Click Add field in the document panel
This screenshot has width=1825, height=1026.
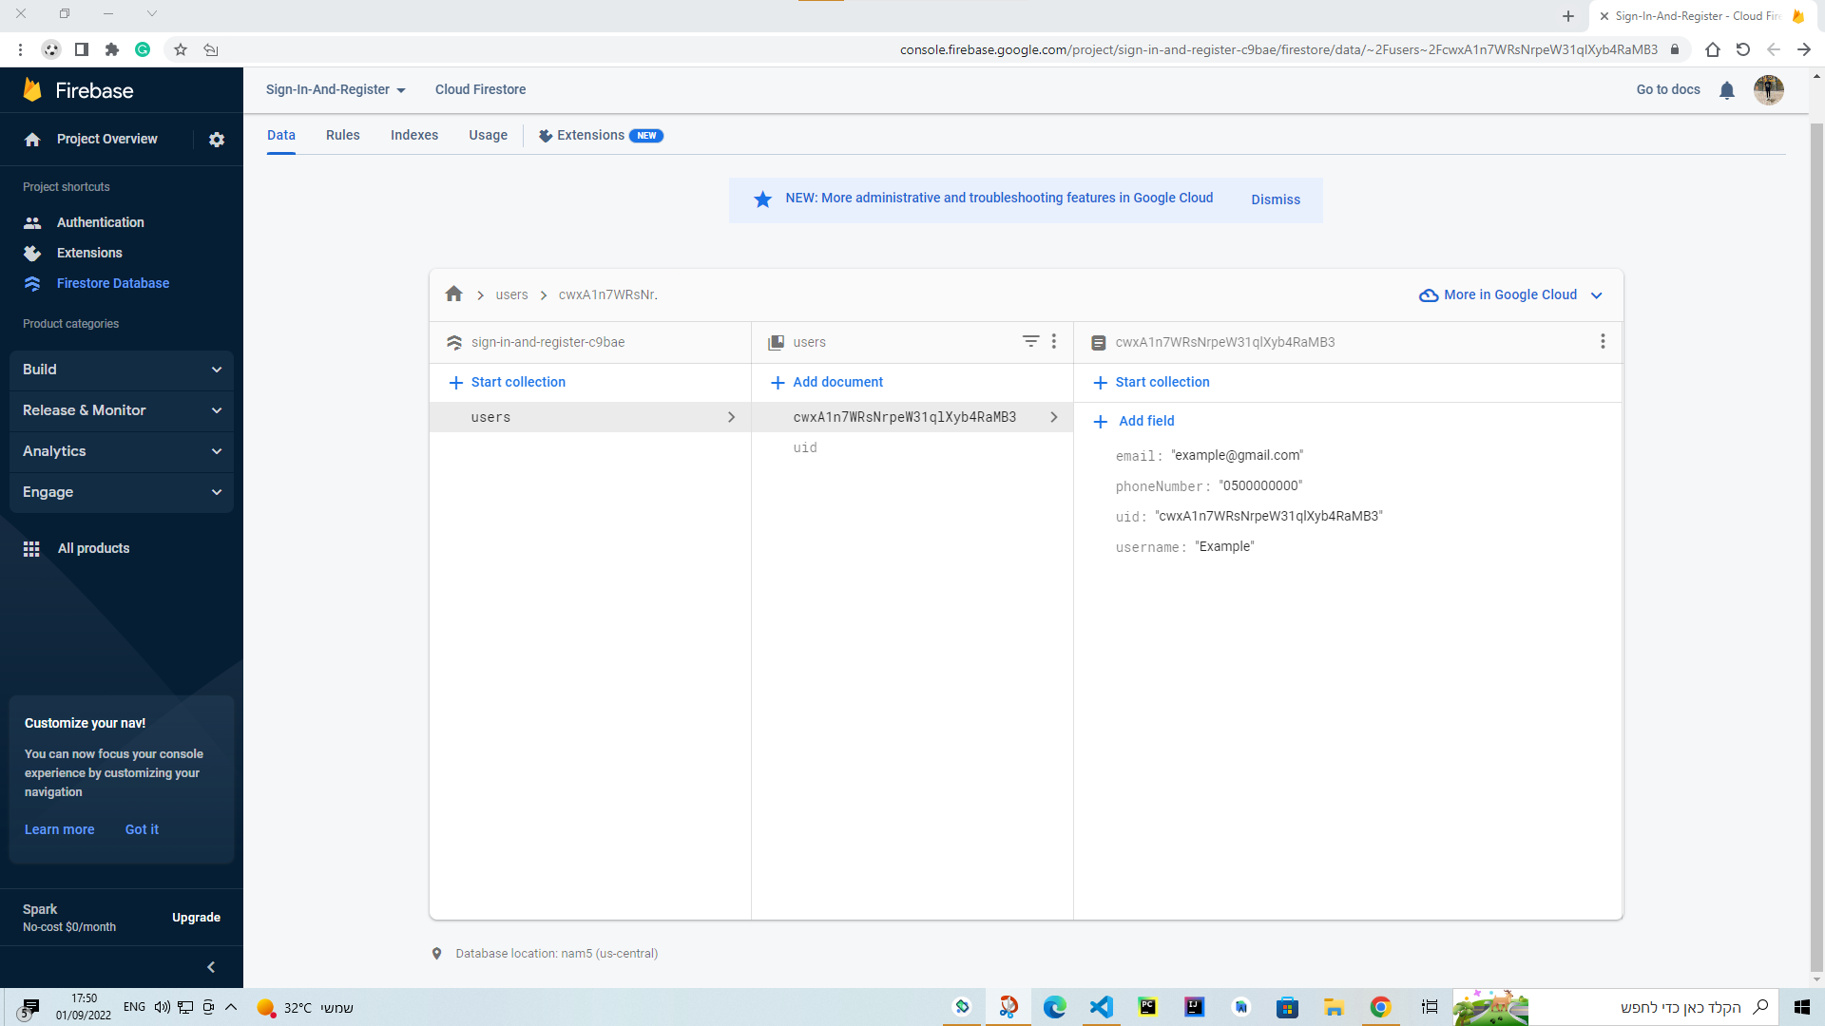(1146, 421)
